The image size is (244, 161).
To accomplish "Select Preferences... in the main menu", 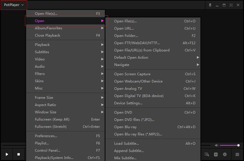I will 46,136.
